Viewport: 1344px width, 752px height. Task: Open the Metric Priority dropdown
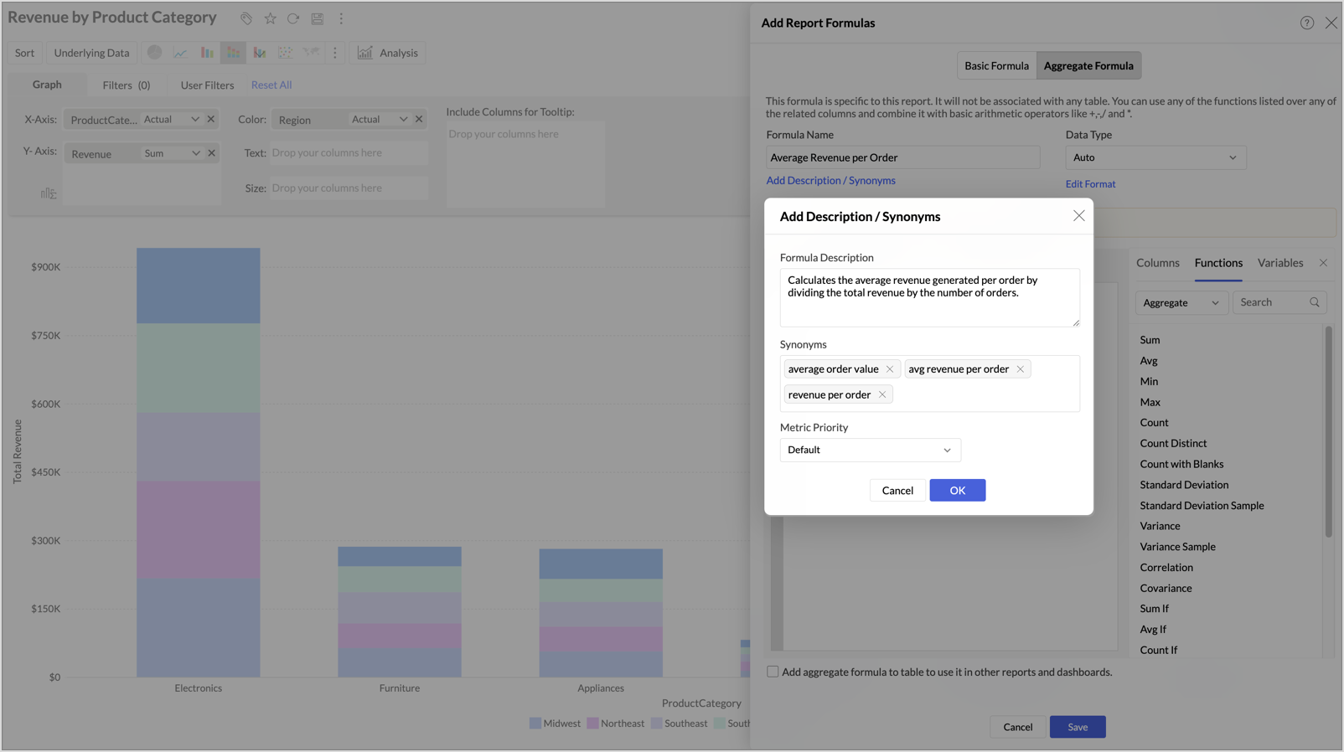pos(870,450)
